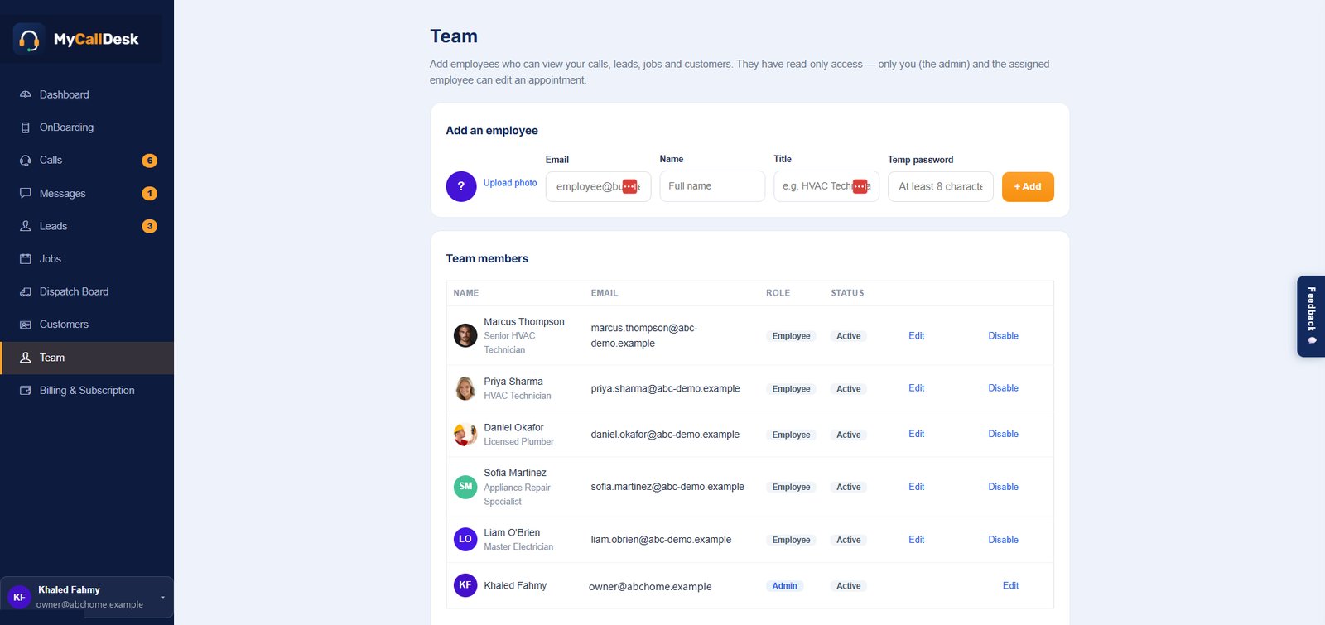Click the MyCallDesk headset logo icon

tap(29, 39)
